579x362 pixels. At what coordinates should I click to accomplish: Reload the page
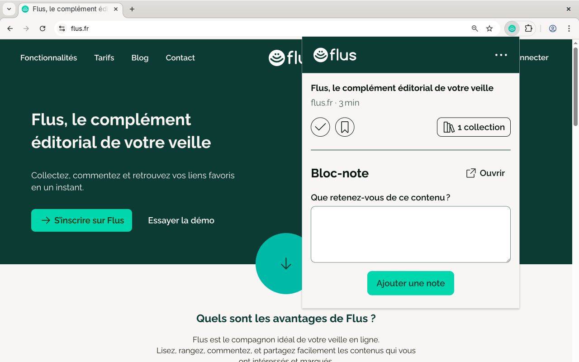[x=43, y=29]
